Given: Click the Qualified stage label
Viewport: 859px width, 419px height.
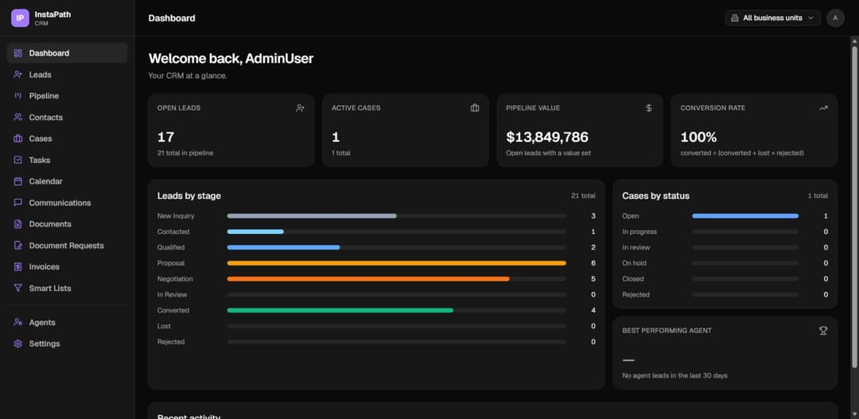Looking at the screenshot, I should click(171, 247).
